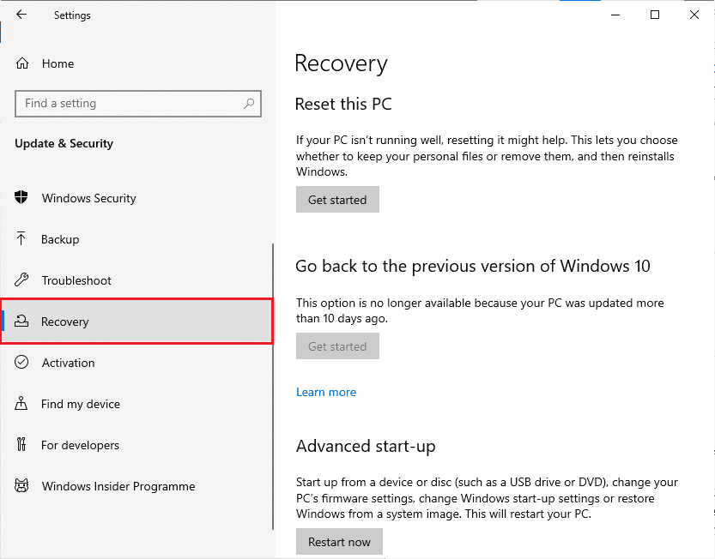The height and width of the screenshot is (559, 715).
Task: Open the Windows Security settings page
Action: 136,198
